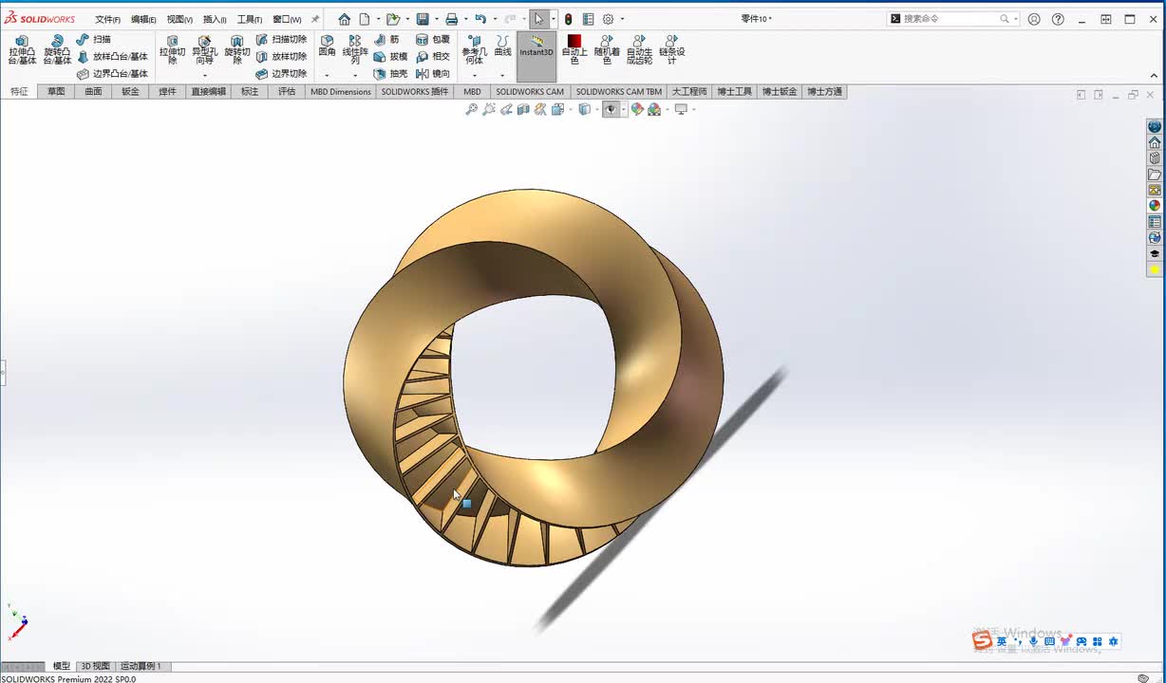Open the 插入 (Insert) menu
1166x683 pixels.
click(215, 19)
